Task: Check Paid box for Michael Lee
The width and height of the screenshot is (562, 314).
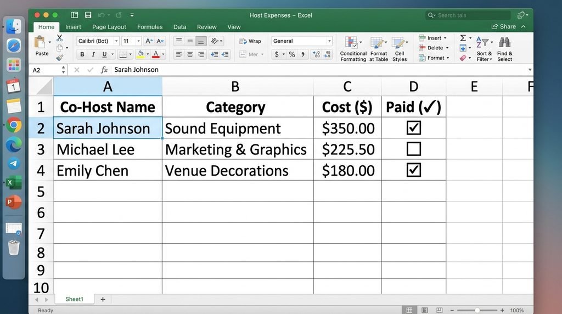Action: click(414, 149)
